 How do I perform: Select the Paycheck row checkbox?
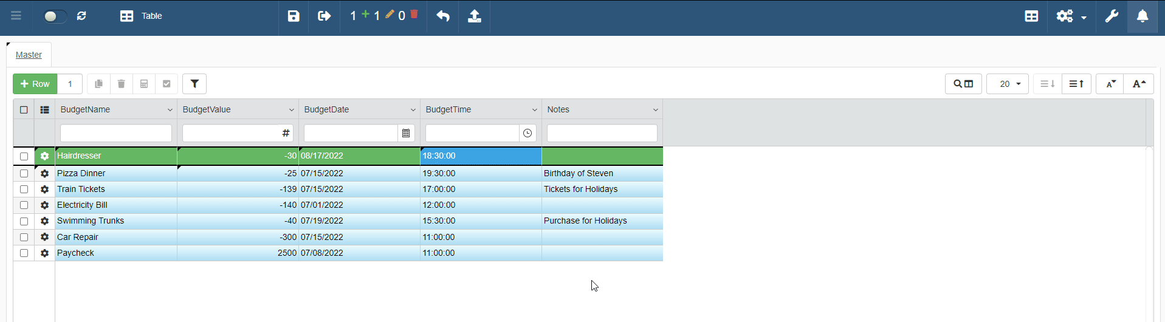[24, 253]
